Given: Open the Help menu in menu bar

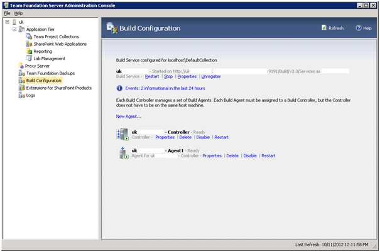Looking at the screenshot, I should point(18,13).
